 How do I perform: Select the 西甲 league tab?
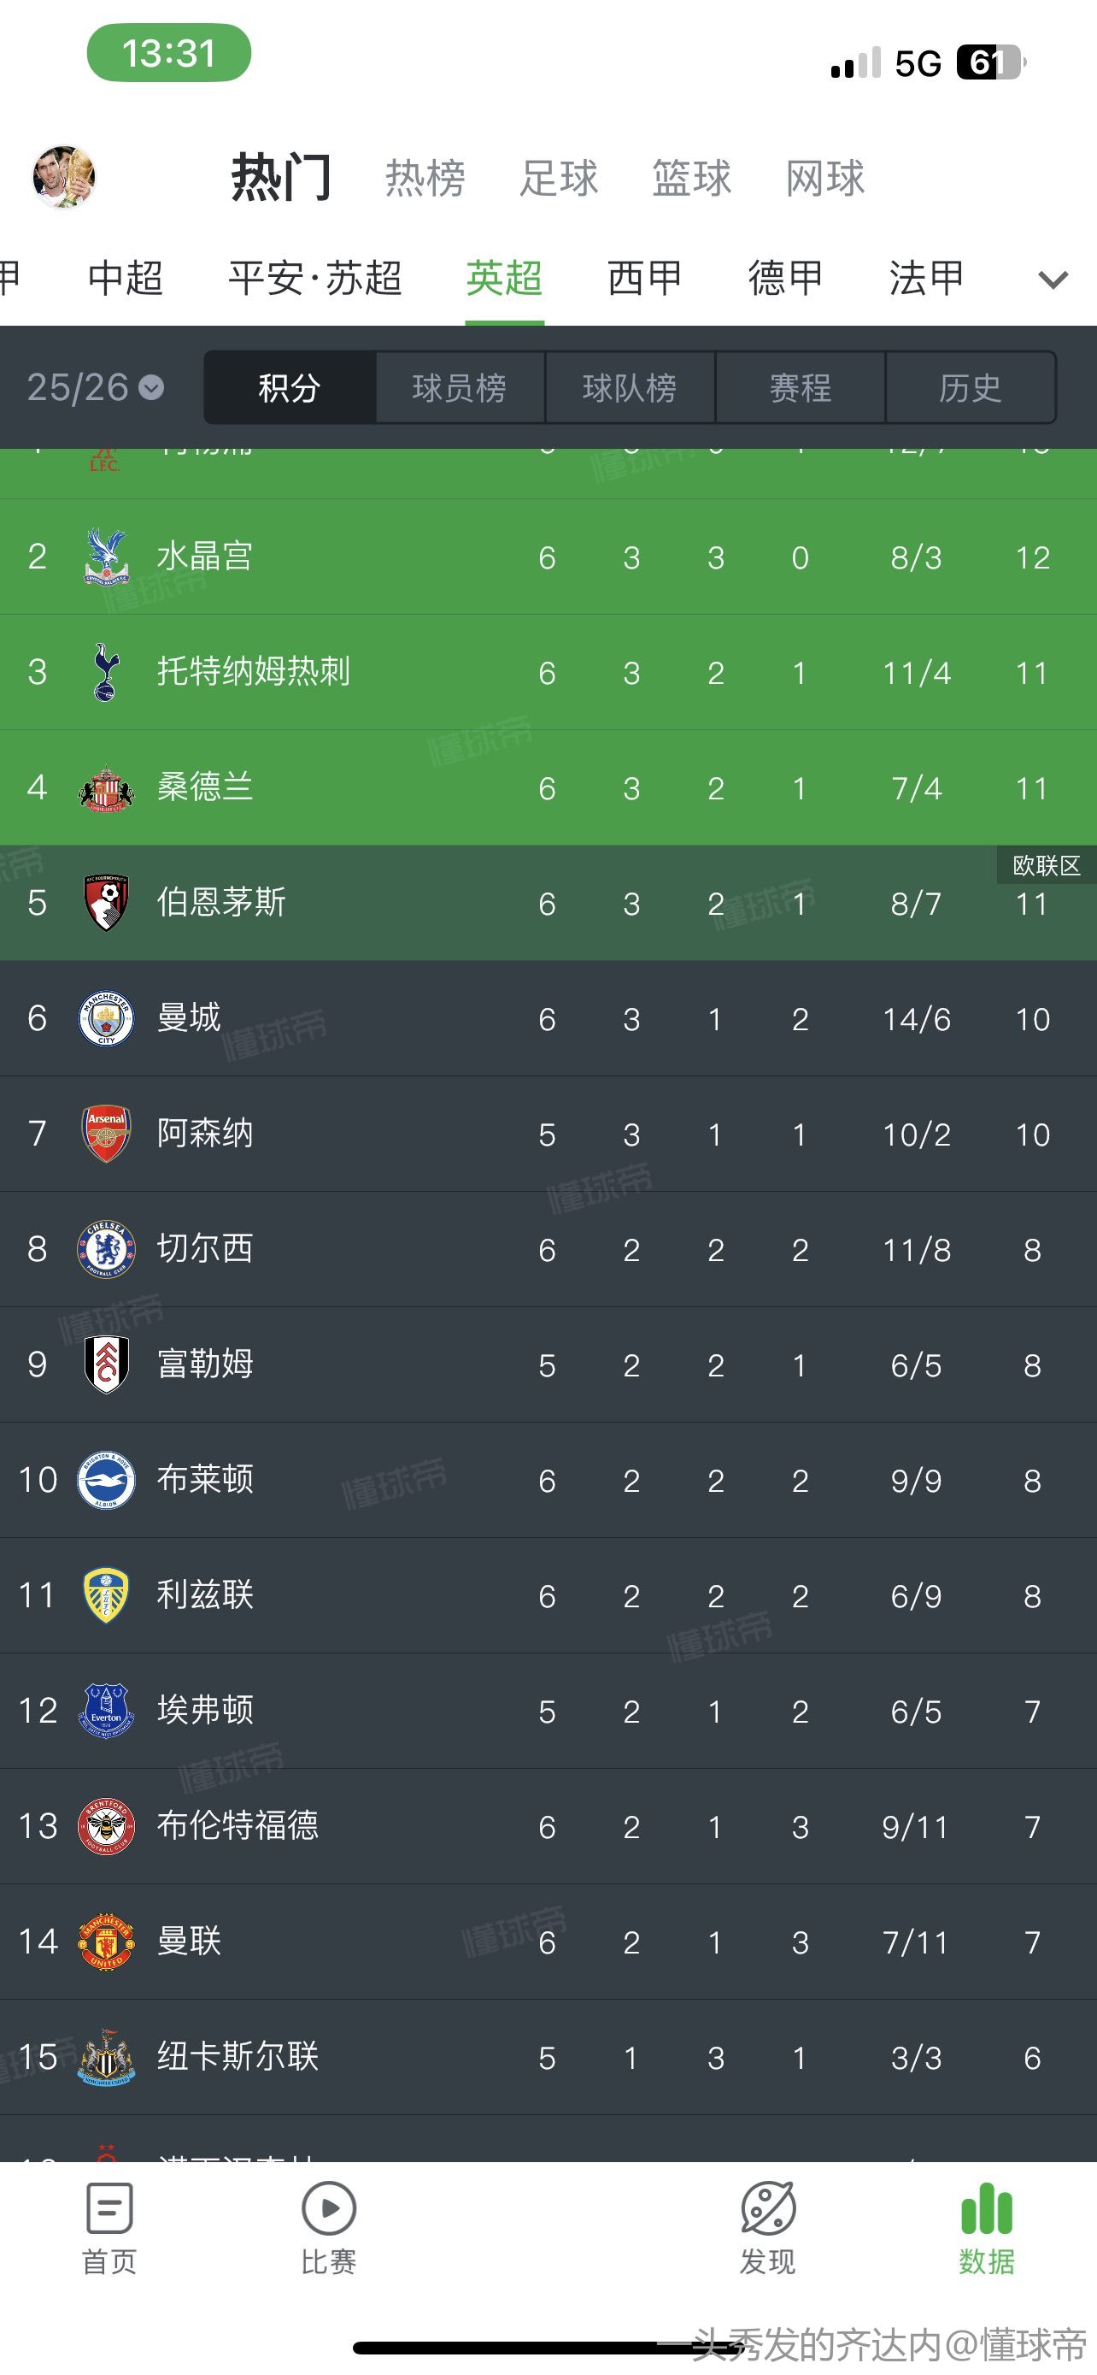645,279
